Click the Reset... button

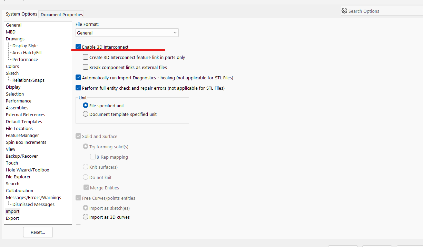click(38, 232)
